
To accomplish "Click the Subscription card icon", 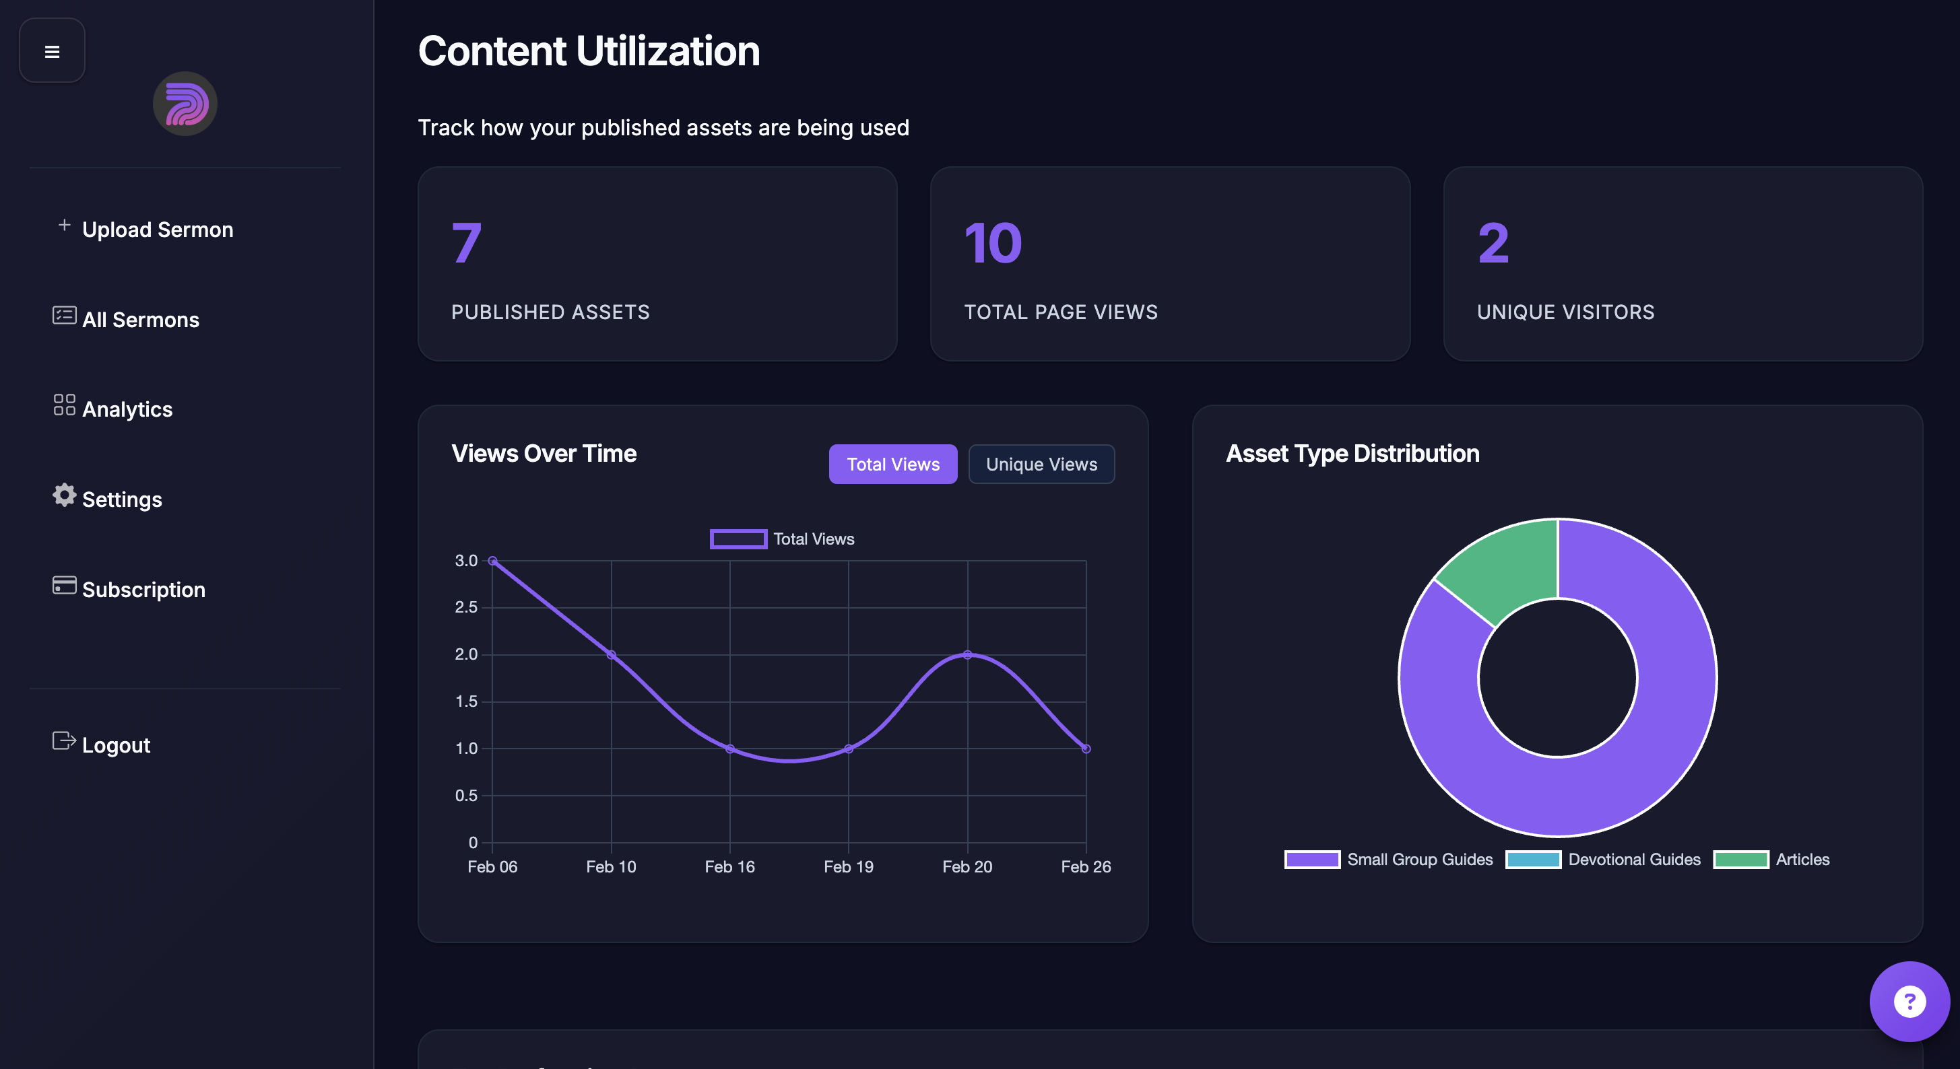I will click(64, 585).
